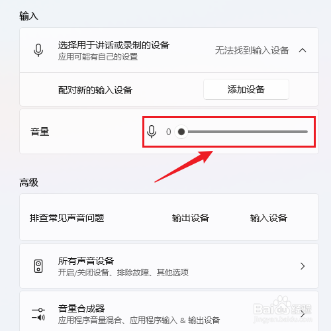The height and width of the screenshot is (331, 331).
Task: Mute the microphone via volume icon
Action: click(x=152, y=132)
